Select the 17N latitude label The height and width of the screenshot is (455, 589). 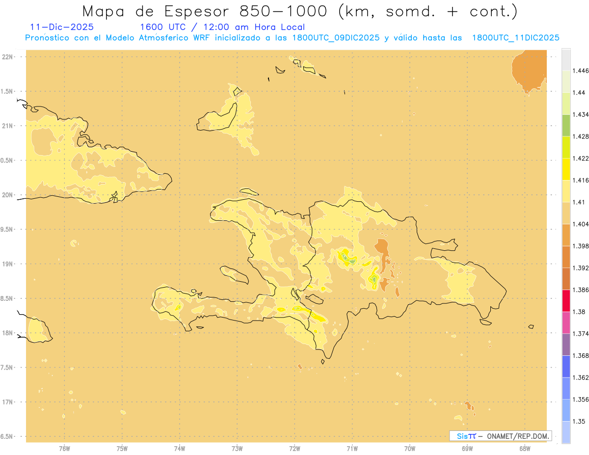[8, 402]
